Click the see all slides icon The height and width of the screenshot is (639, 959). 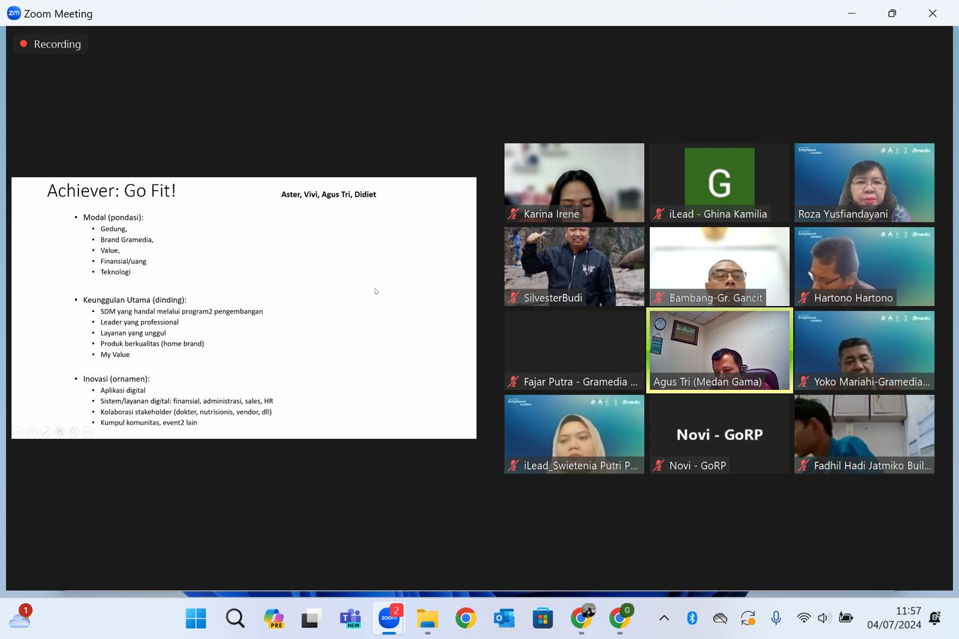(x=60, y=432)
